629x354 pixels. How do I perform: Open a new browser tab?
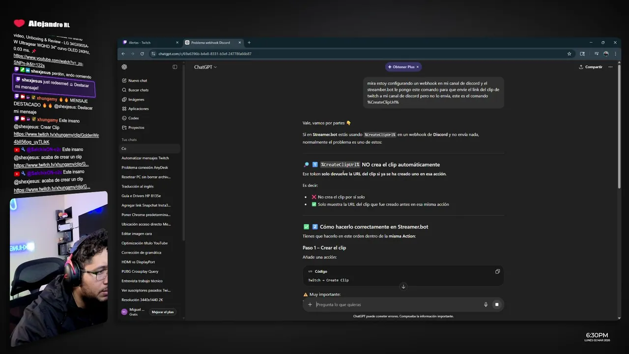(249, 43)
